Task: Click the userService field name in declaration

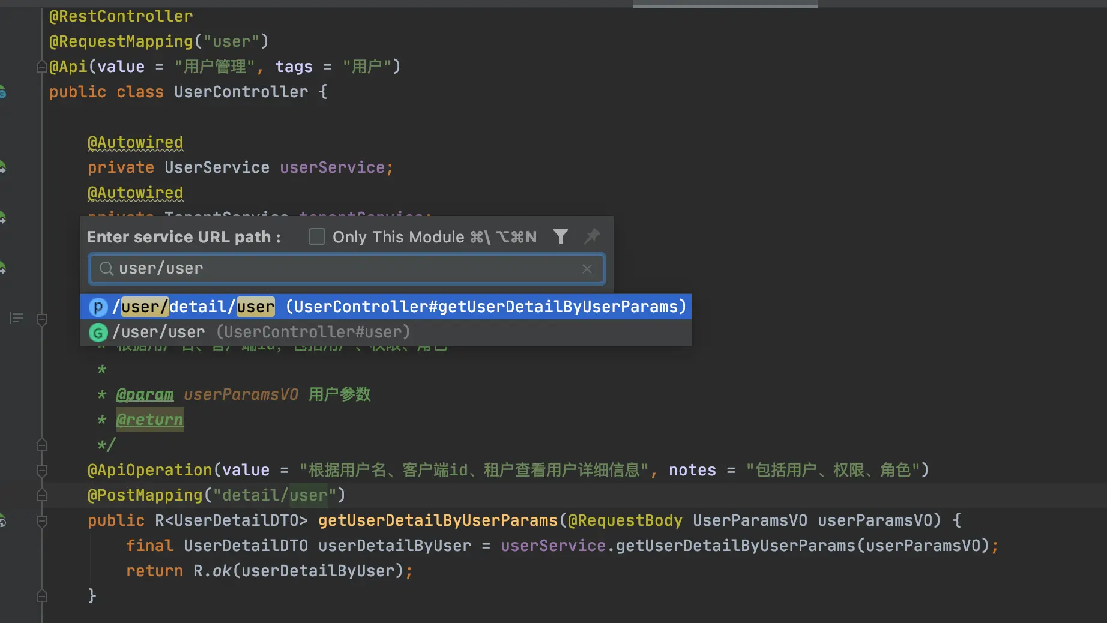Action: click(x=332, y=167)
